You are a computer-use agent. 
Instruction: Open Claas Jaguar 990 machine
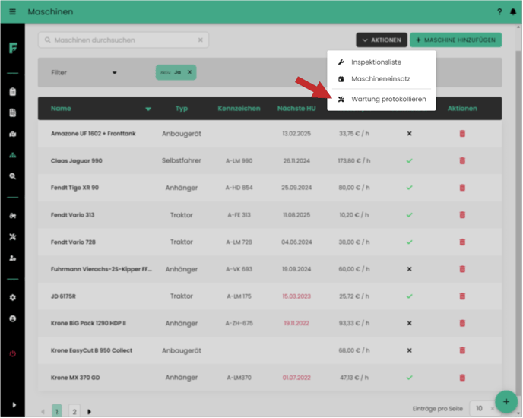[x=76, y=161]
